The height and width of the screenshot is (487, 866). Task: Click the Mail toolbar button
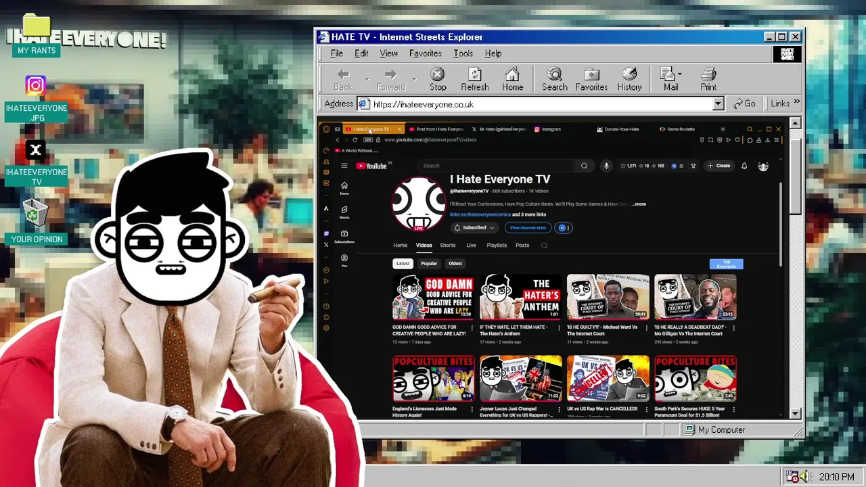[670, 79]
